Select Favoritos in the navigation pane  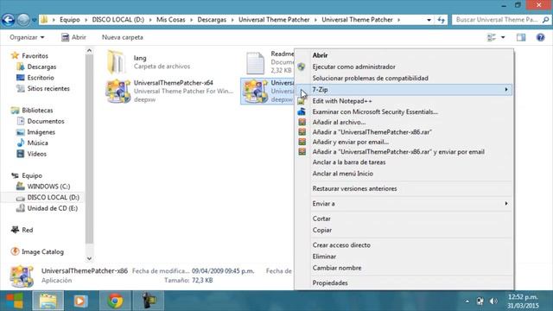[35, 55]
